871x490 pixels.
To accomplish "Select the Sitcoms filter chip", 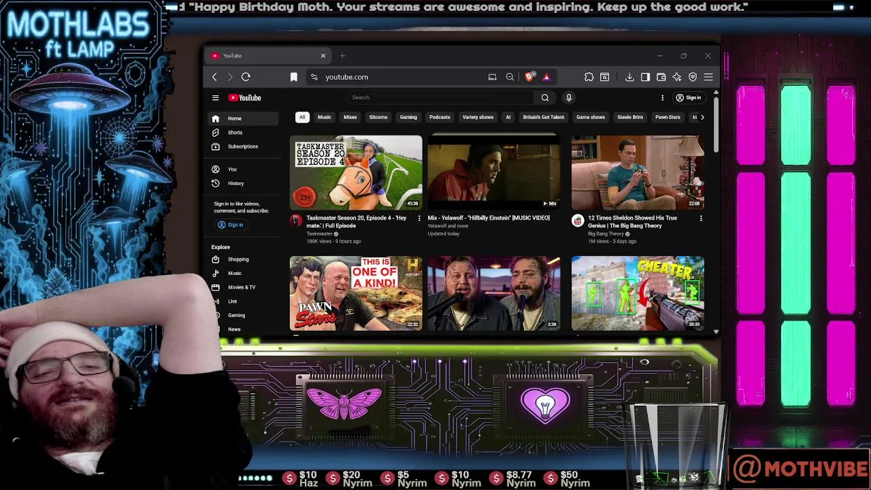I will pos(378,117).
